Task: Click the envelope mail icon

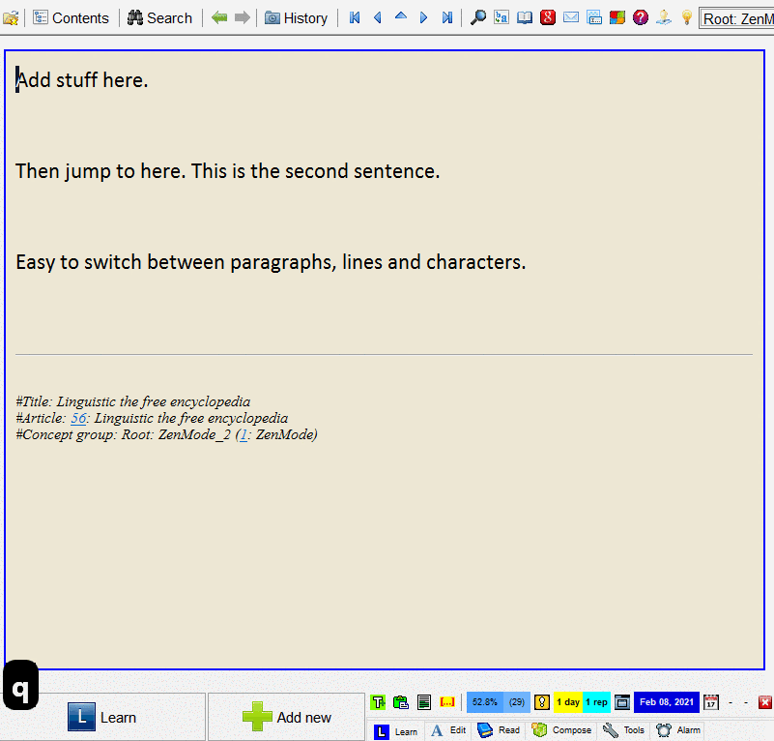Action: tap(571, 17)
